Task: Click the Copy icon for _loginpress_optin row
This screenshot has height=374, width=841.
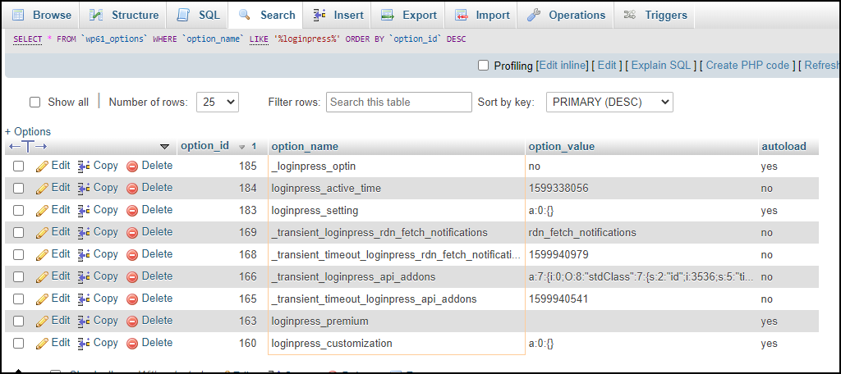Action: tap(84, 166)
